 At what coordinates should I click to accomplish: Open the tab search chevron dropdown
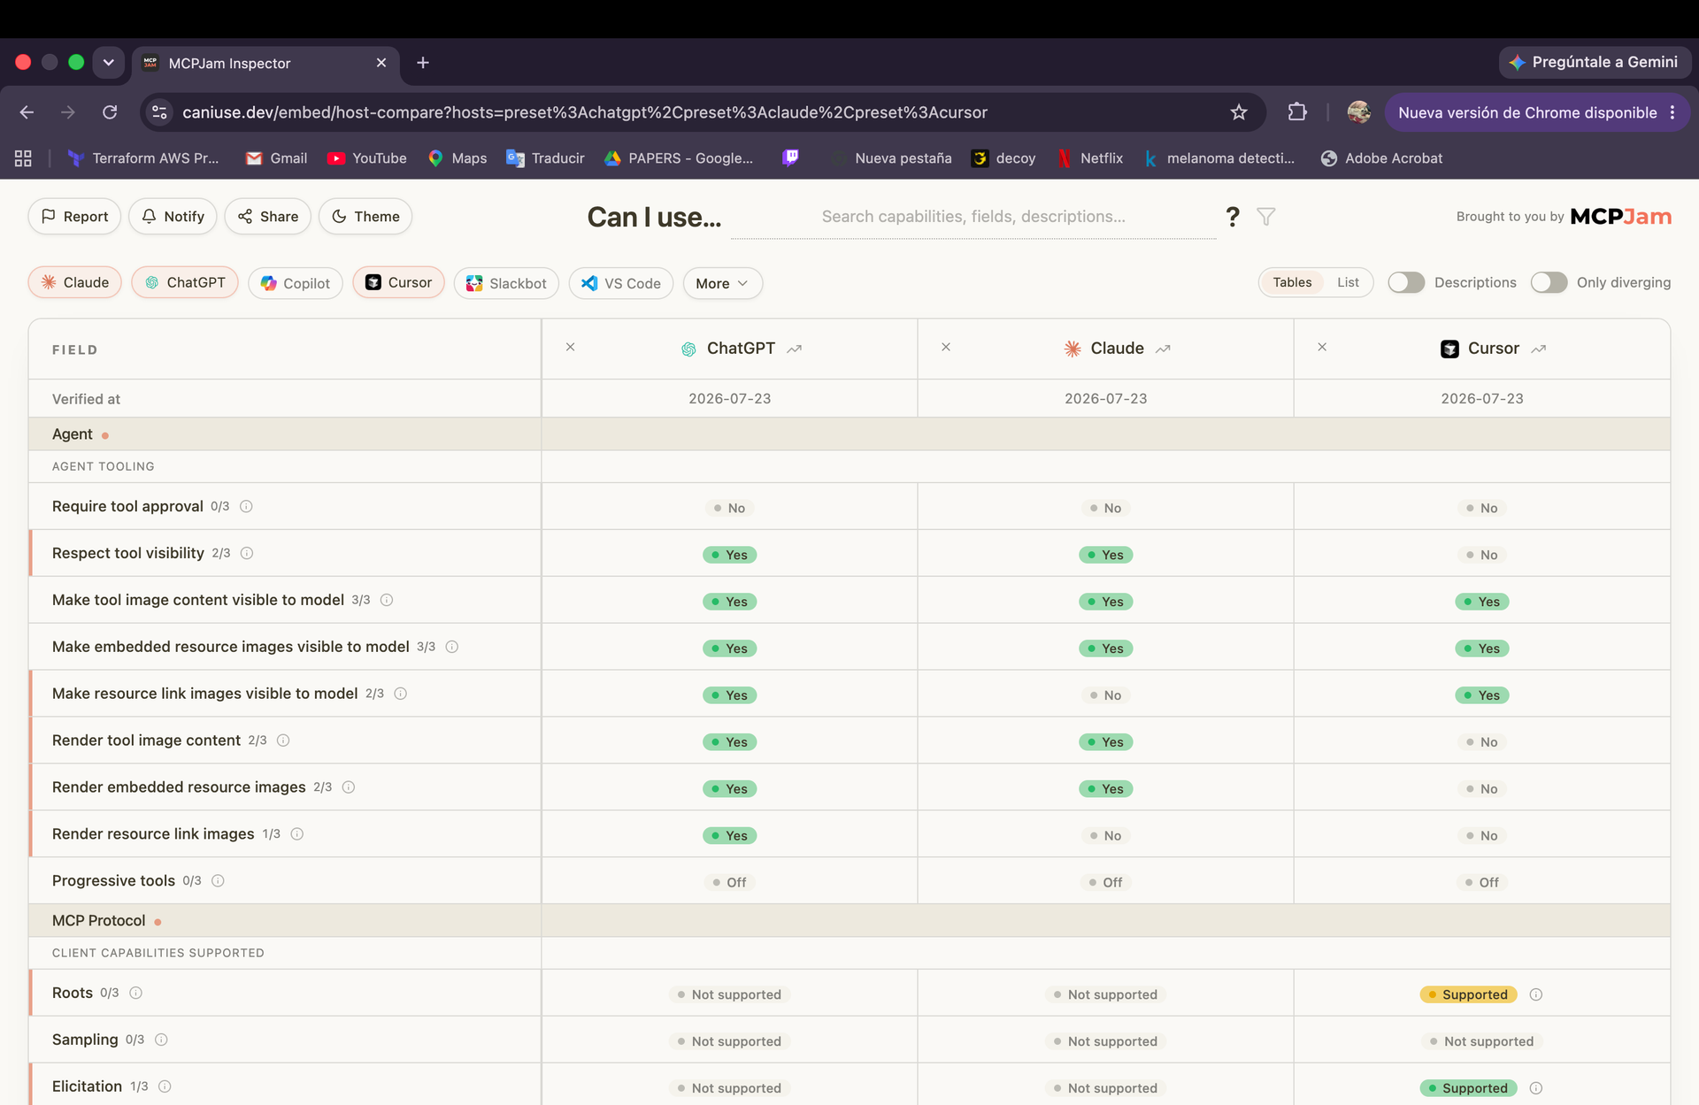tap(108, 63)
